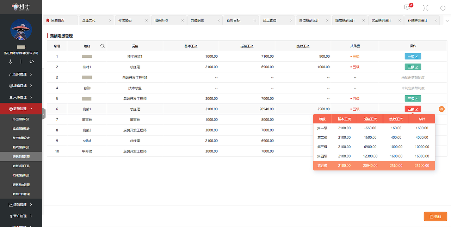
Task: Click the 薪酬管理 wallet icon in sidebar
Action: tap(11, 109)
